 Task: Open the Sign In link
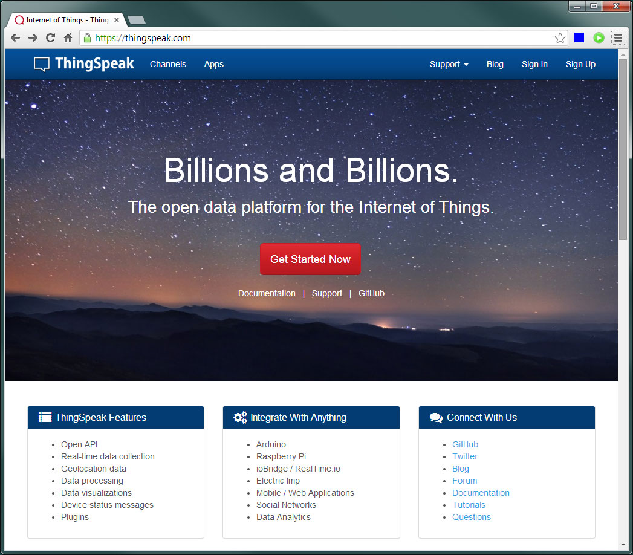(x=534, y=64)
